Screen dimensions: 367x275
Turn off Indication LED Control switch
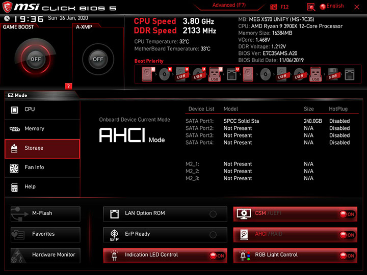pos(217,256)
